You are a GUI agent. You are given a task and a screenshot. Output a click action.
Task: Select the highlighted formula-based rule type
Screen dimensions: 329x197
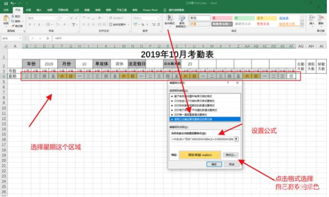point(205,119)
